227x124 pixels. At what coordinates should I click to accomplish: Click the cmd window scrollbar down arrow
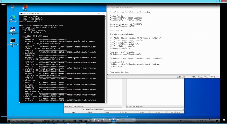tap(106, 102)
